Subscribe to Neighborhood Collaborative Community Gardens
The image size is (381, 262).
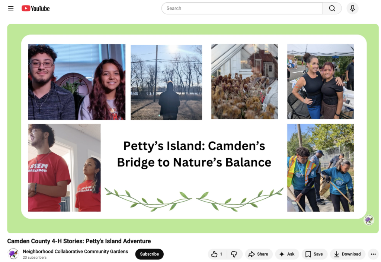[x=149, y=254]
